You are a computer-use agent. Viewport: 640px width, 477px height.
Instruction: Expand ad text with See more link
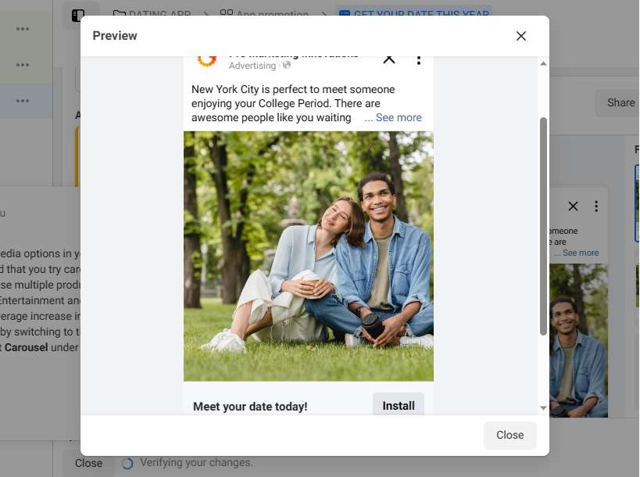tap(398, 117)
